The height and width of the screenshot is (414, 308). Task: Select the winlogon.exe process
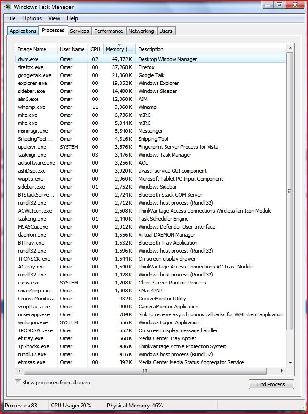[x=150, y=322]
